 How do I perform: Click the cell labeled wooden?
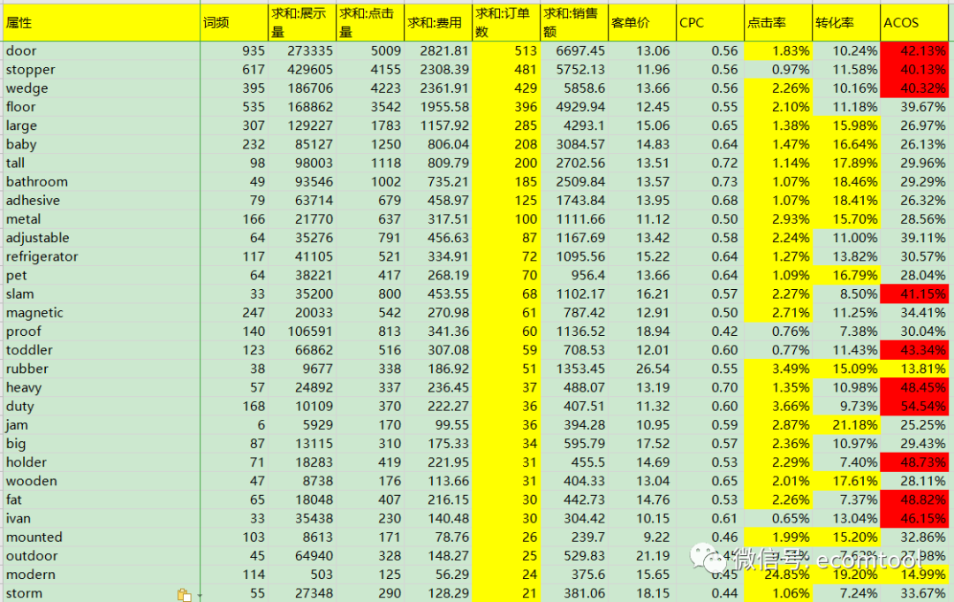(101, 482)
